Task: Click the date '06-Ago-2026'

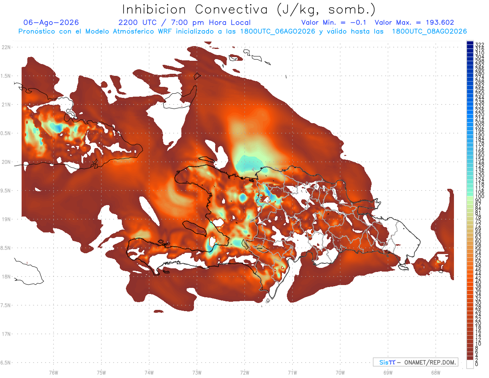Action: coord(51,22)
